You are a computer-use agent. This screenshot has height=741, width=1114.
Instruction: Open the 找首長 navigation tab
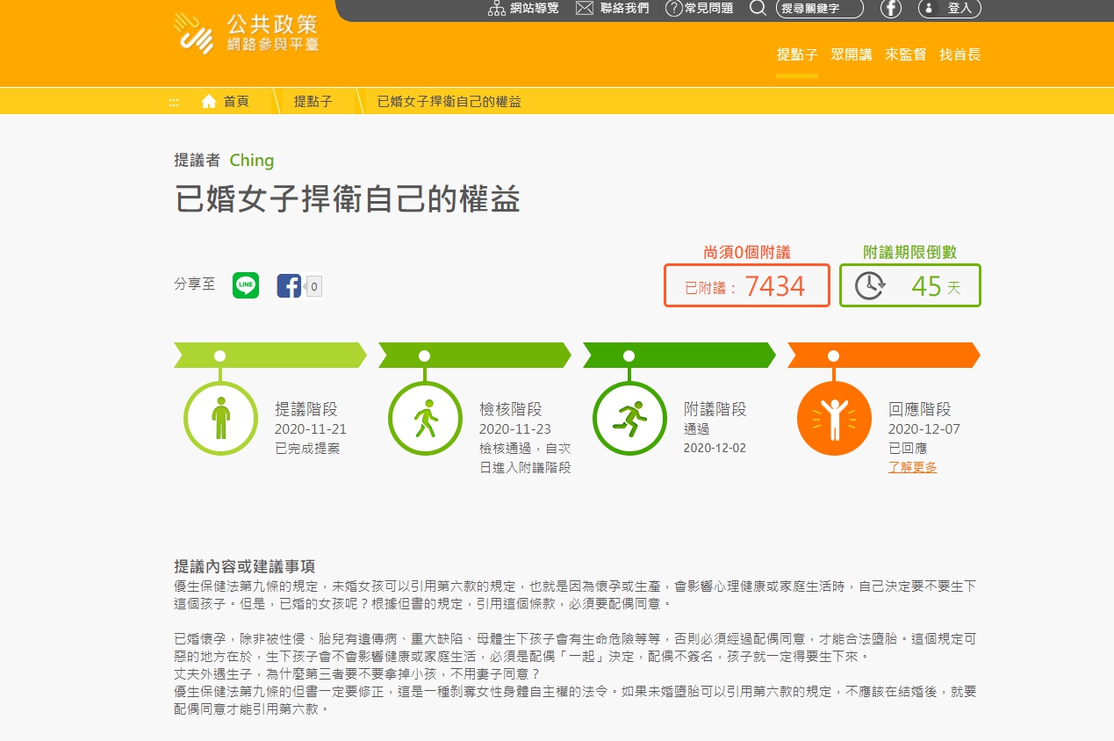959,54
